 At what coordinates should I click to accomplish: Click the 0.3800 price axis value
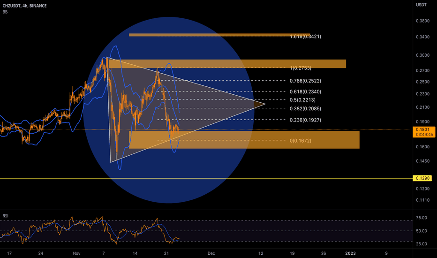422,21
